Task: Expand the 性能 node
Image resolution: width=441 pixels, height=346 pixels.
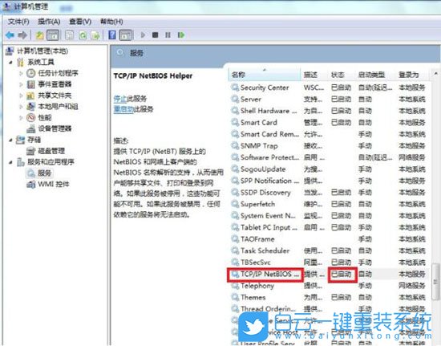Action: pos(21,117)
